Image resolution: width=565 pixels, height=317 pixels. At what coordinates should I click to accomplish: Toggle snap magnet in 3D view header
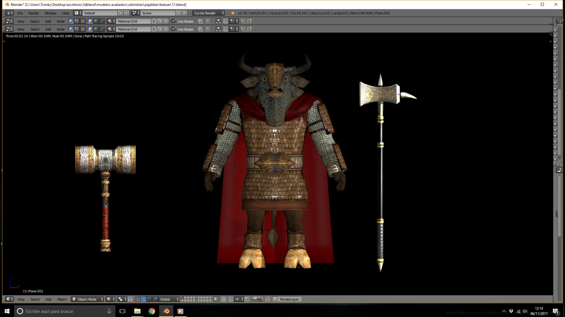coord(231,299)
